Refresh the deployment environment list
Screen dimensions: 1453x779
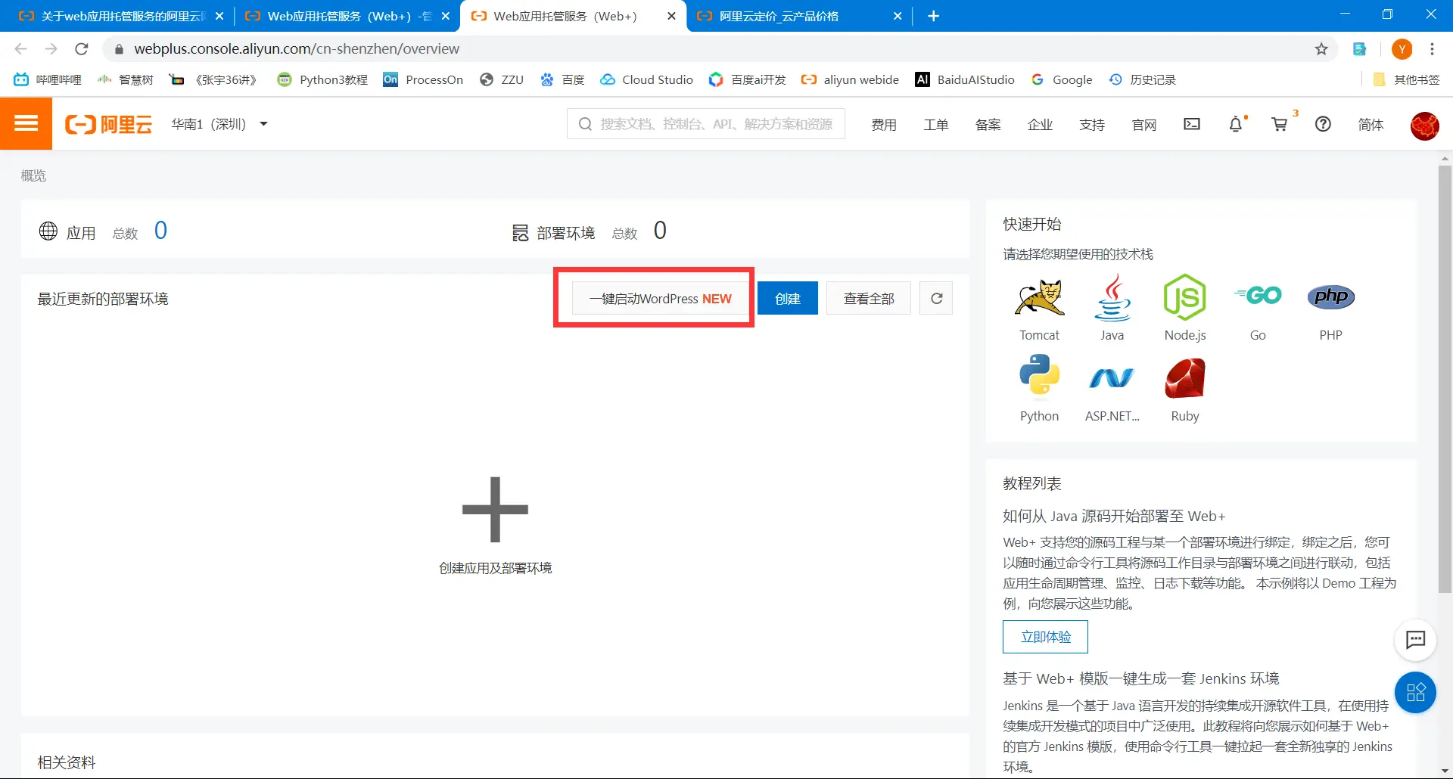pos(936,298)
